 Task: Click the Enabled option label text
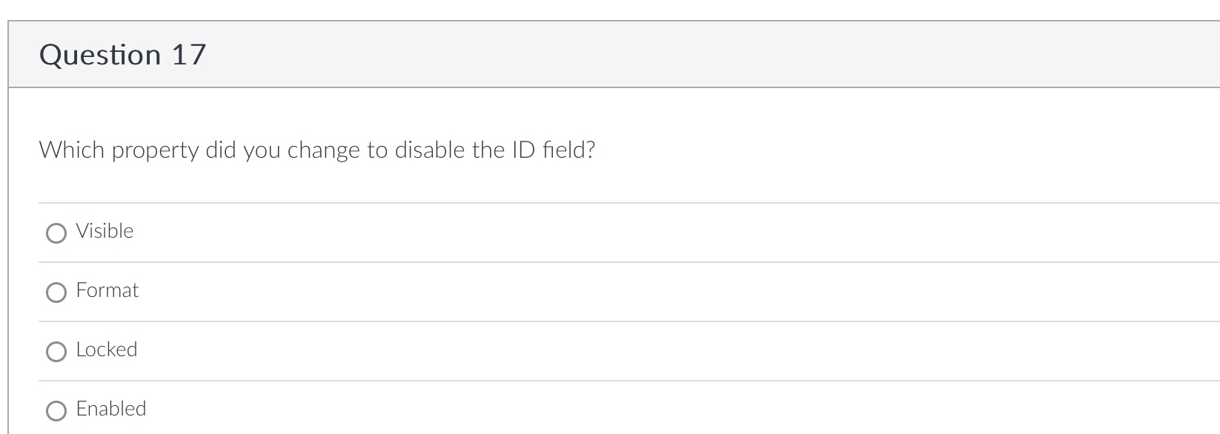click(110, 408)
